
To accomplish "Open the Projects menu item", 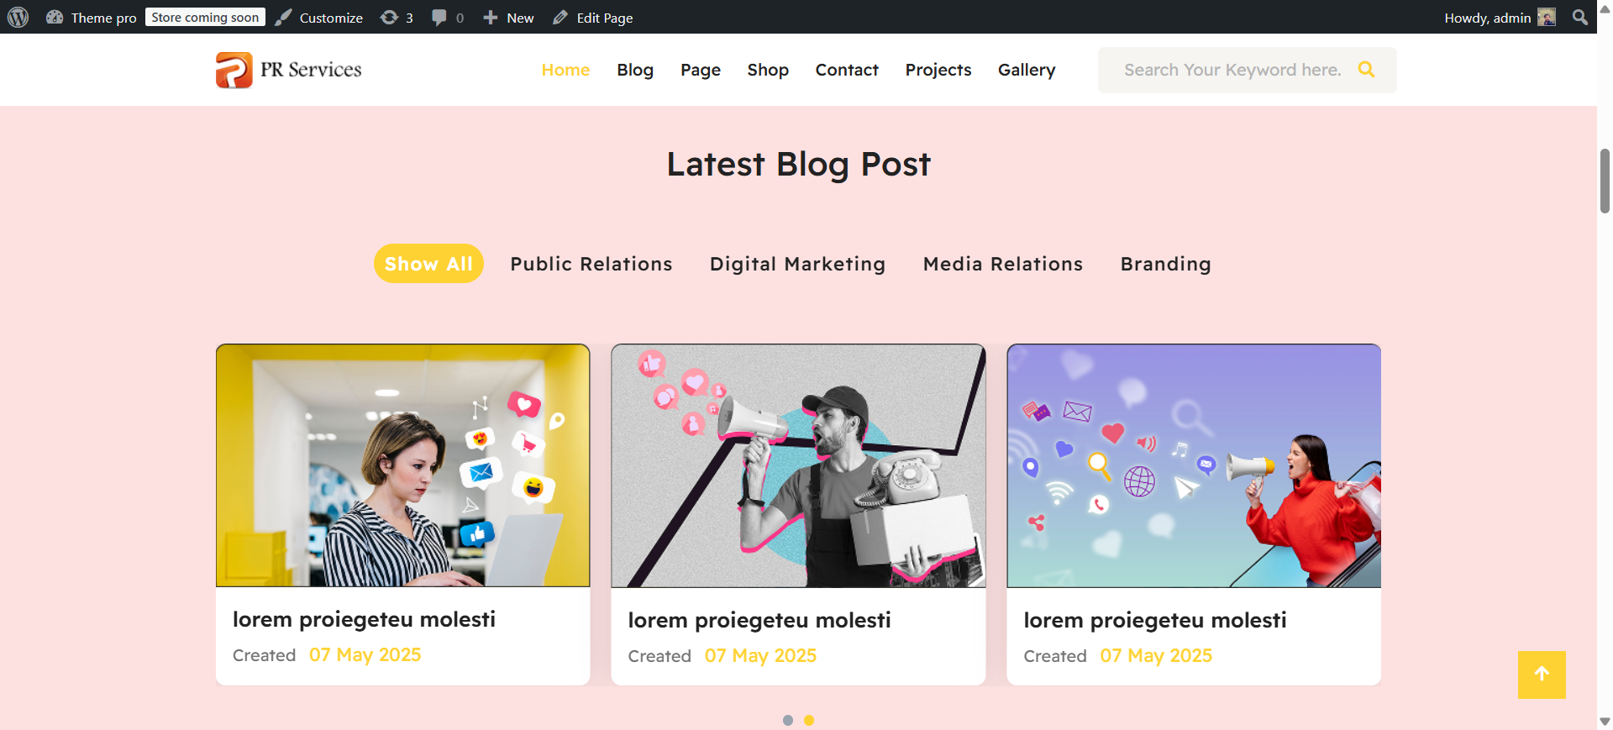I will click(938, 70).
